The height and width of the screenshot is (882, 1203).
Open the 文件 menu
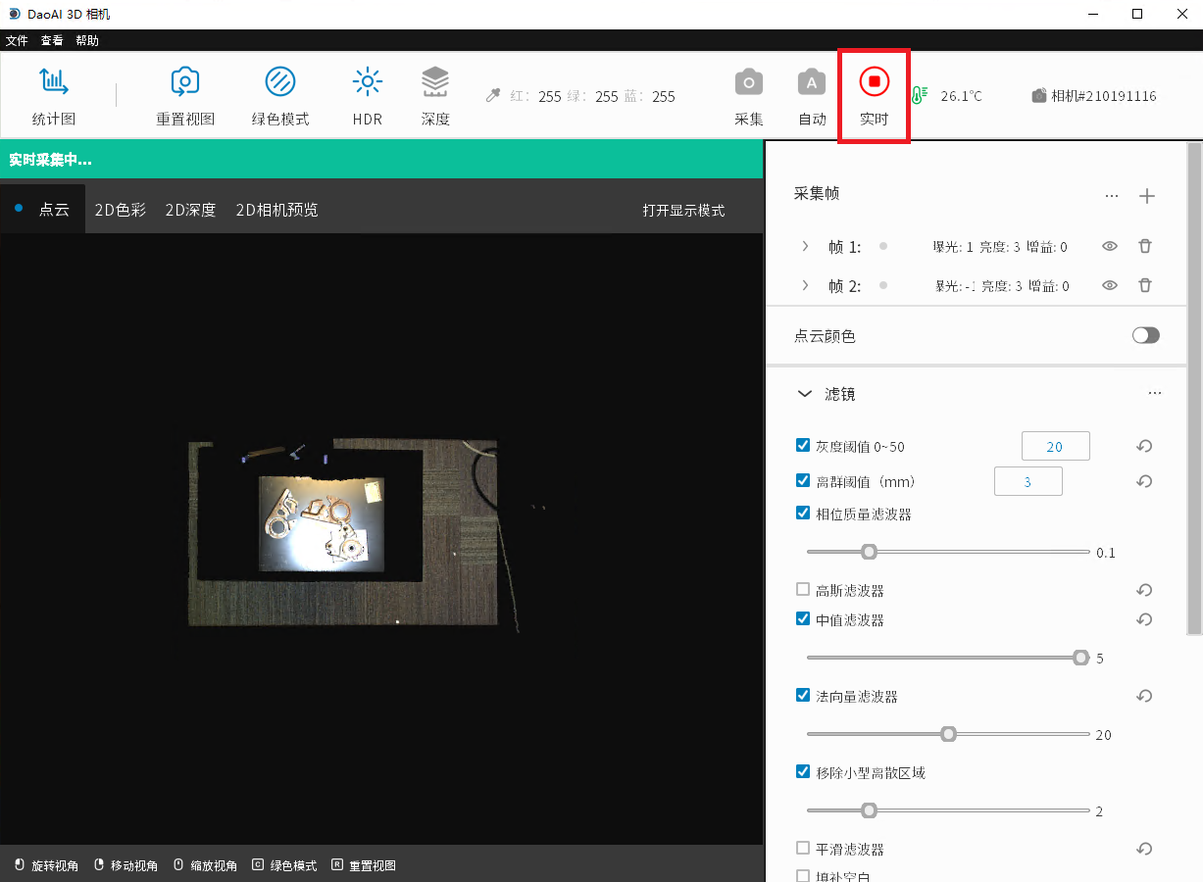17,41
